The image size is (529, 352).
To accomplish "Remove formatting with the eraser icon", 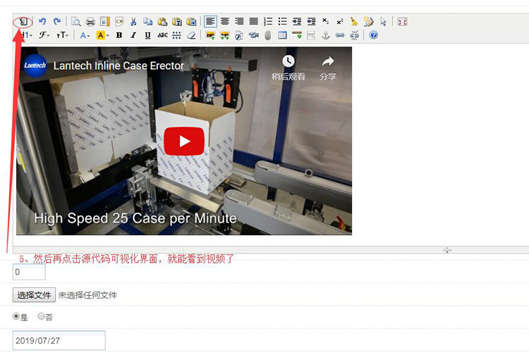I will [191, 35].
